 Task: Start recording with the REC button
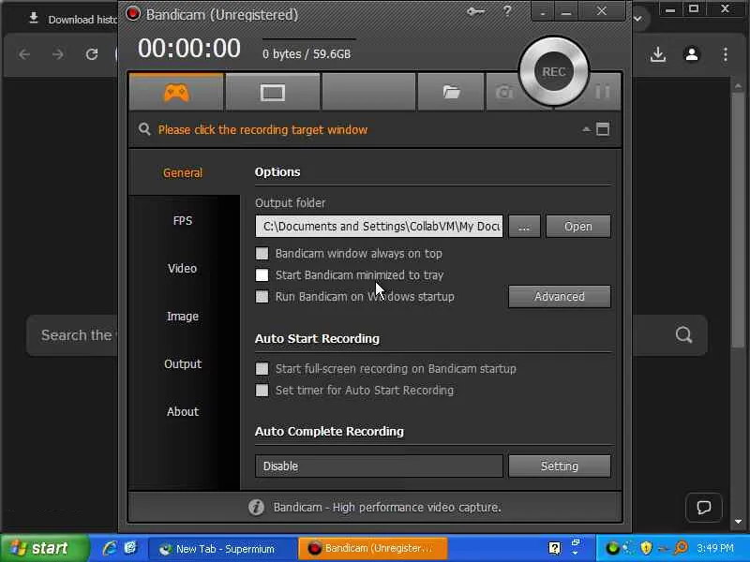tap(554, 72)
